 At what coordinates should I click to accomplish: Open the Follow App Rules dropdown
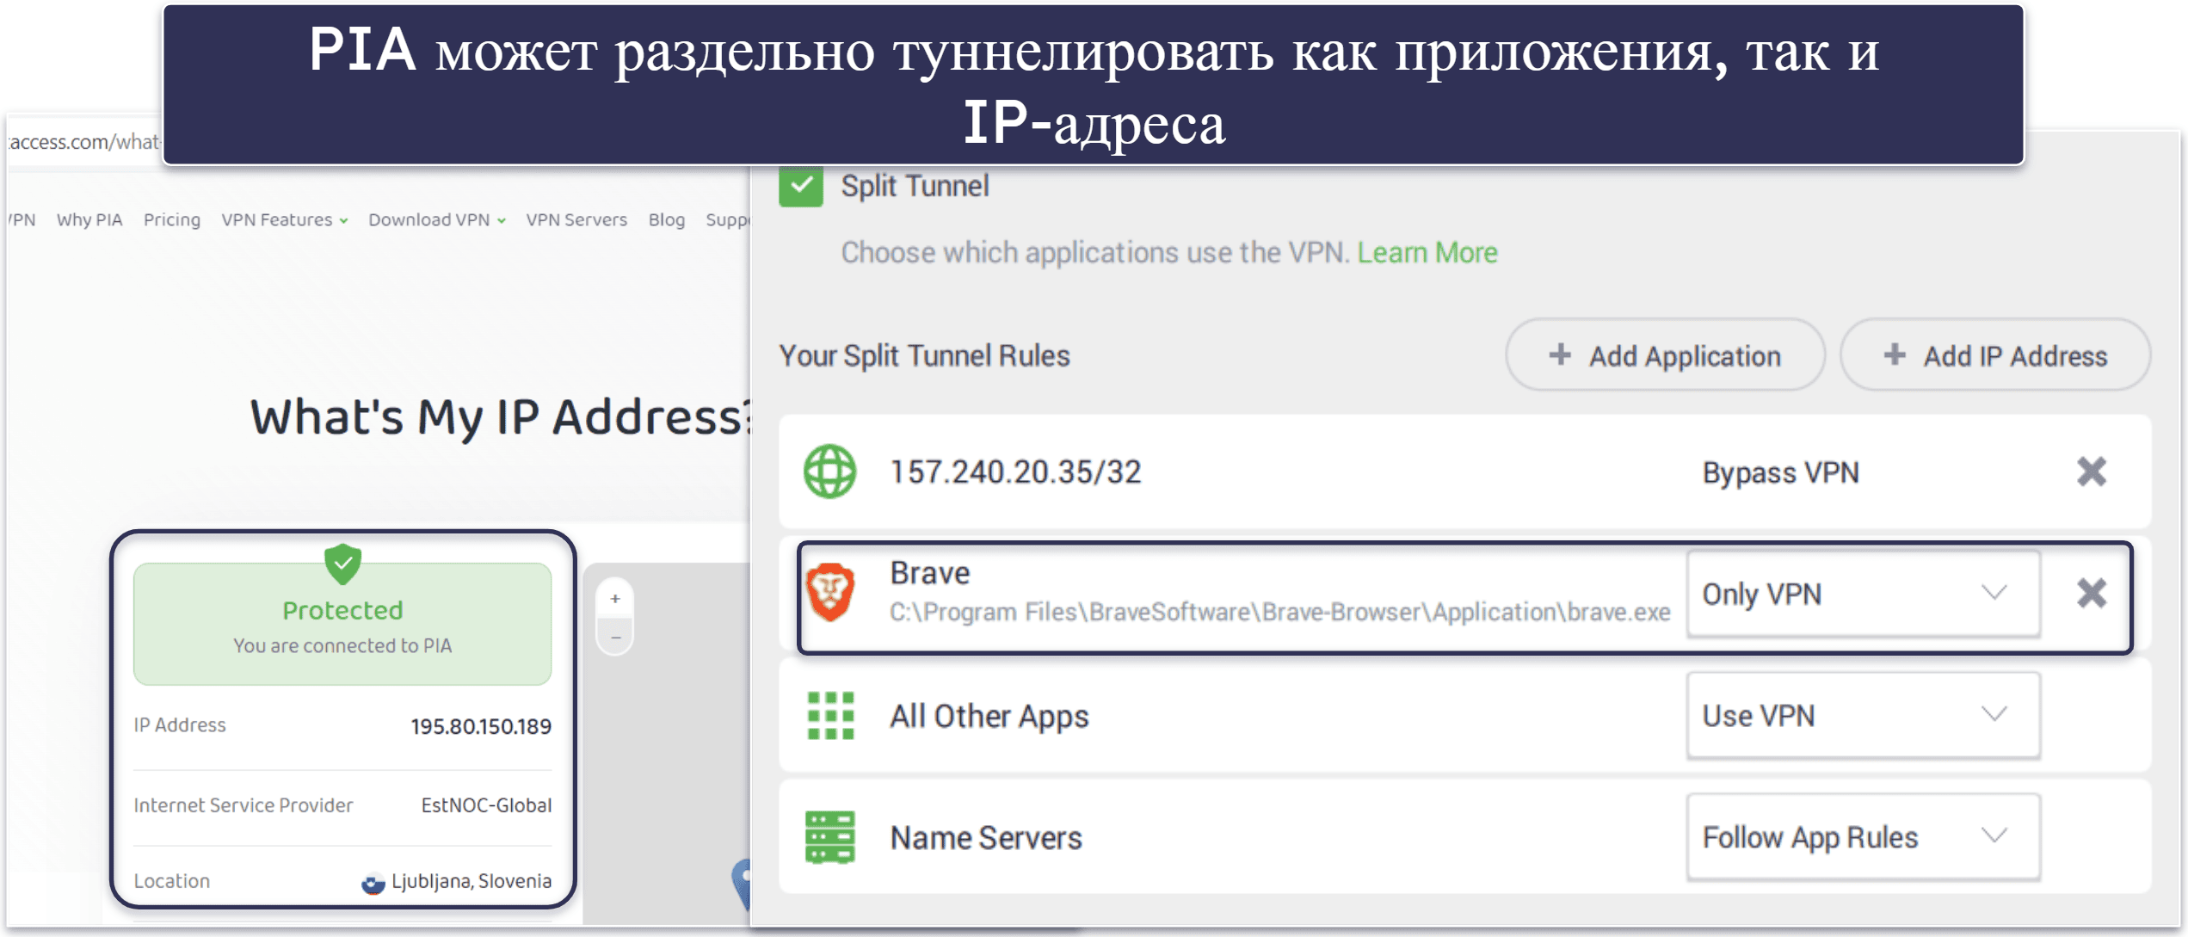tap(1863, 837)
